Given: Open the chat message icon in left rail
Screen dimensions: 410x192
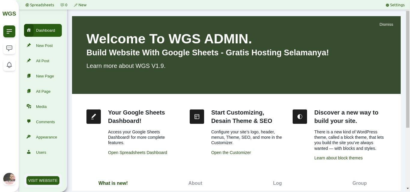Looking at the screenshot, I should tap(9, 48).
